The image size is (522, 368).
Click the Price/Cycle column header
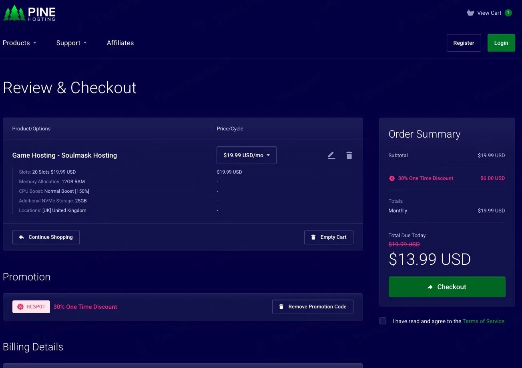point(230,129)
